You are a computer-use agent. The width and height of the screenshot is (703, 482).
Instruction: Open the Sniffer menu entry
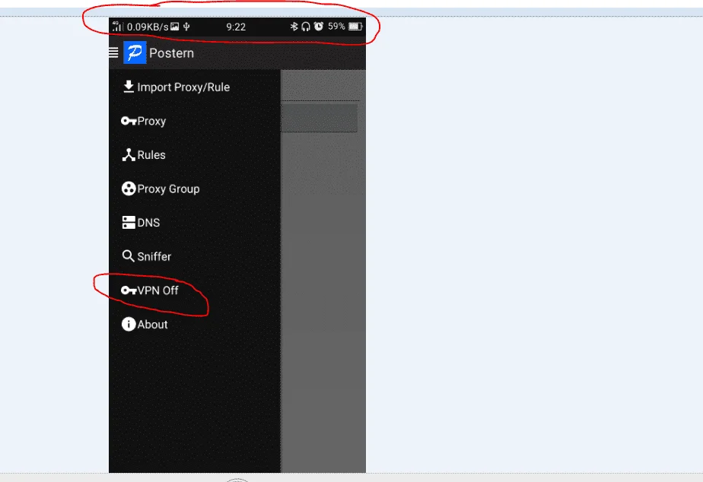click(x=195, y=257)
